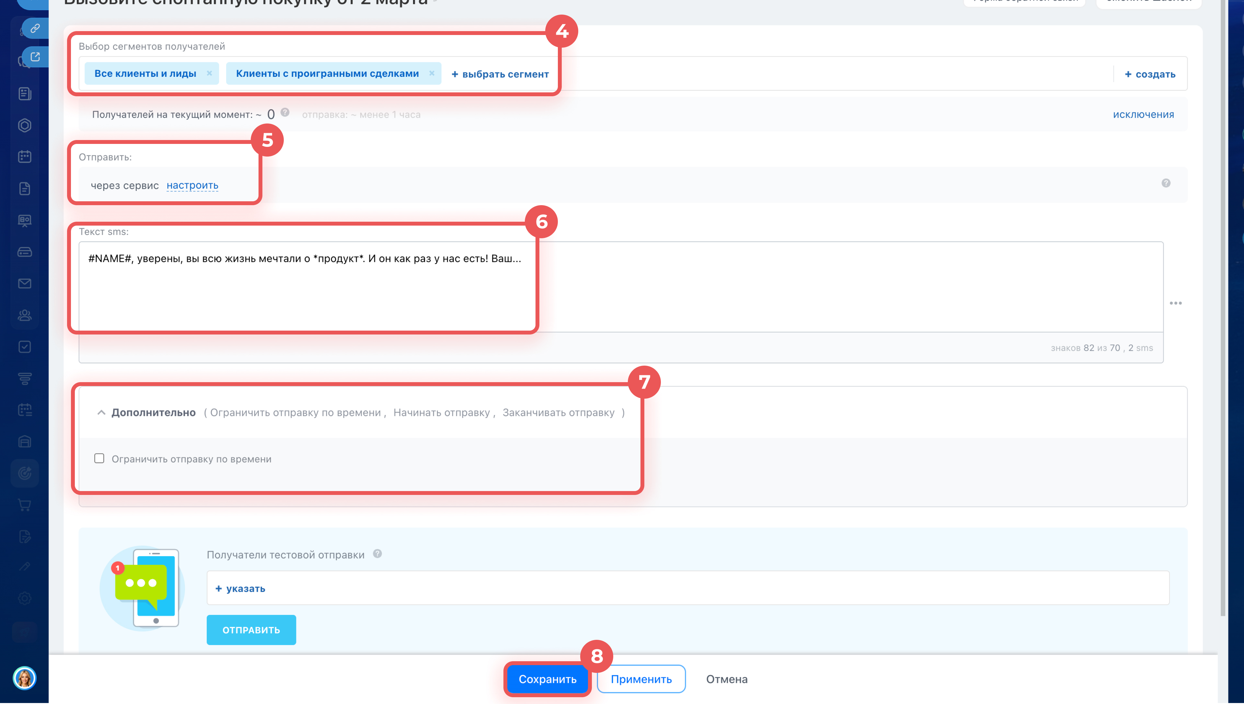Open the contacts people icon in the sidebar
1244x704 pixels.
pos(25,315)
